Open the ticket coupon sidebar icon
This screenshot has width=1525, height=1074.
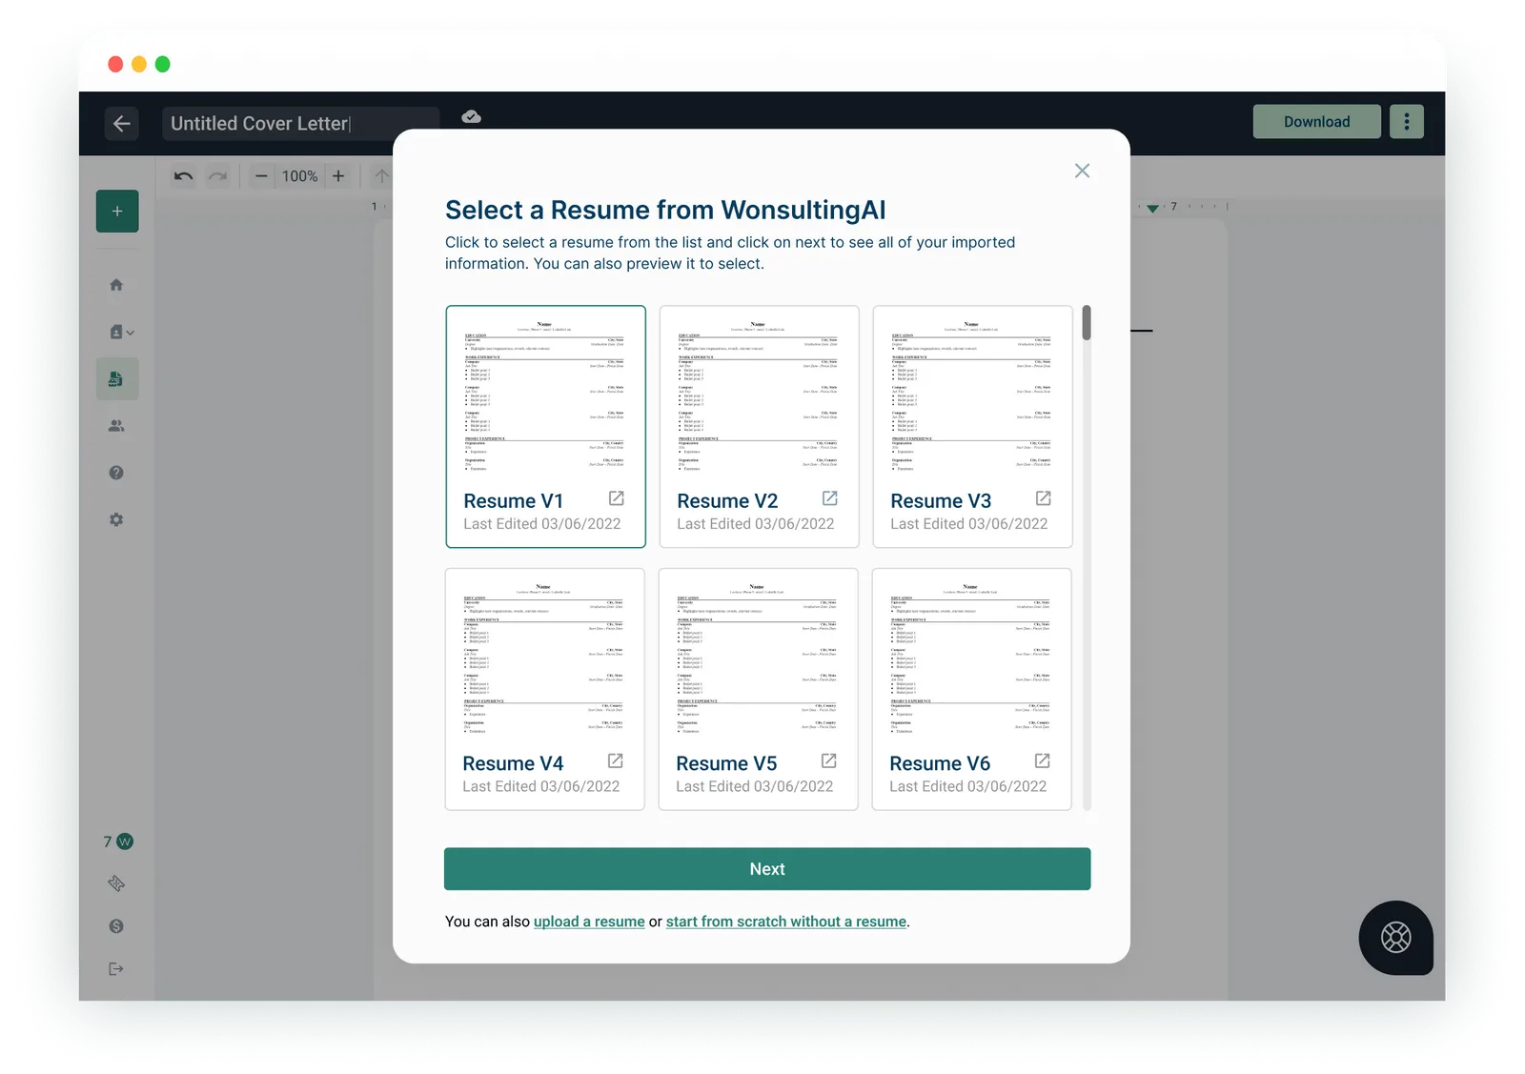[x=116, y=883]
